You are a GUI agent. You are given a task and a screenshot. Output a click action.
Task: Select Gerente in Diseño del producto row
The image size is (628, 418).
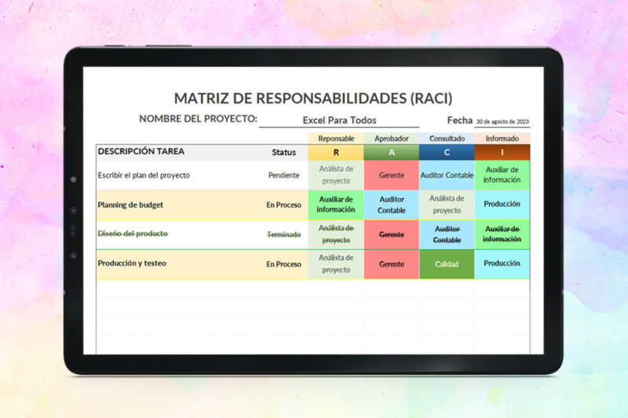tap(391, 234)
